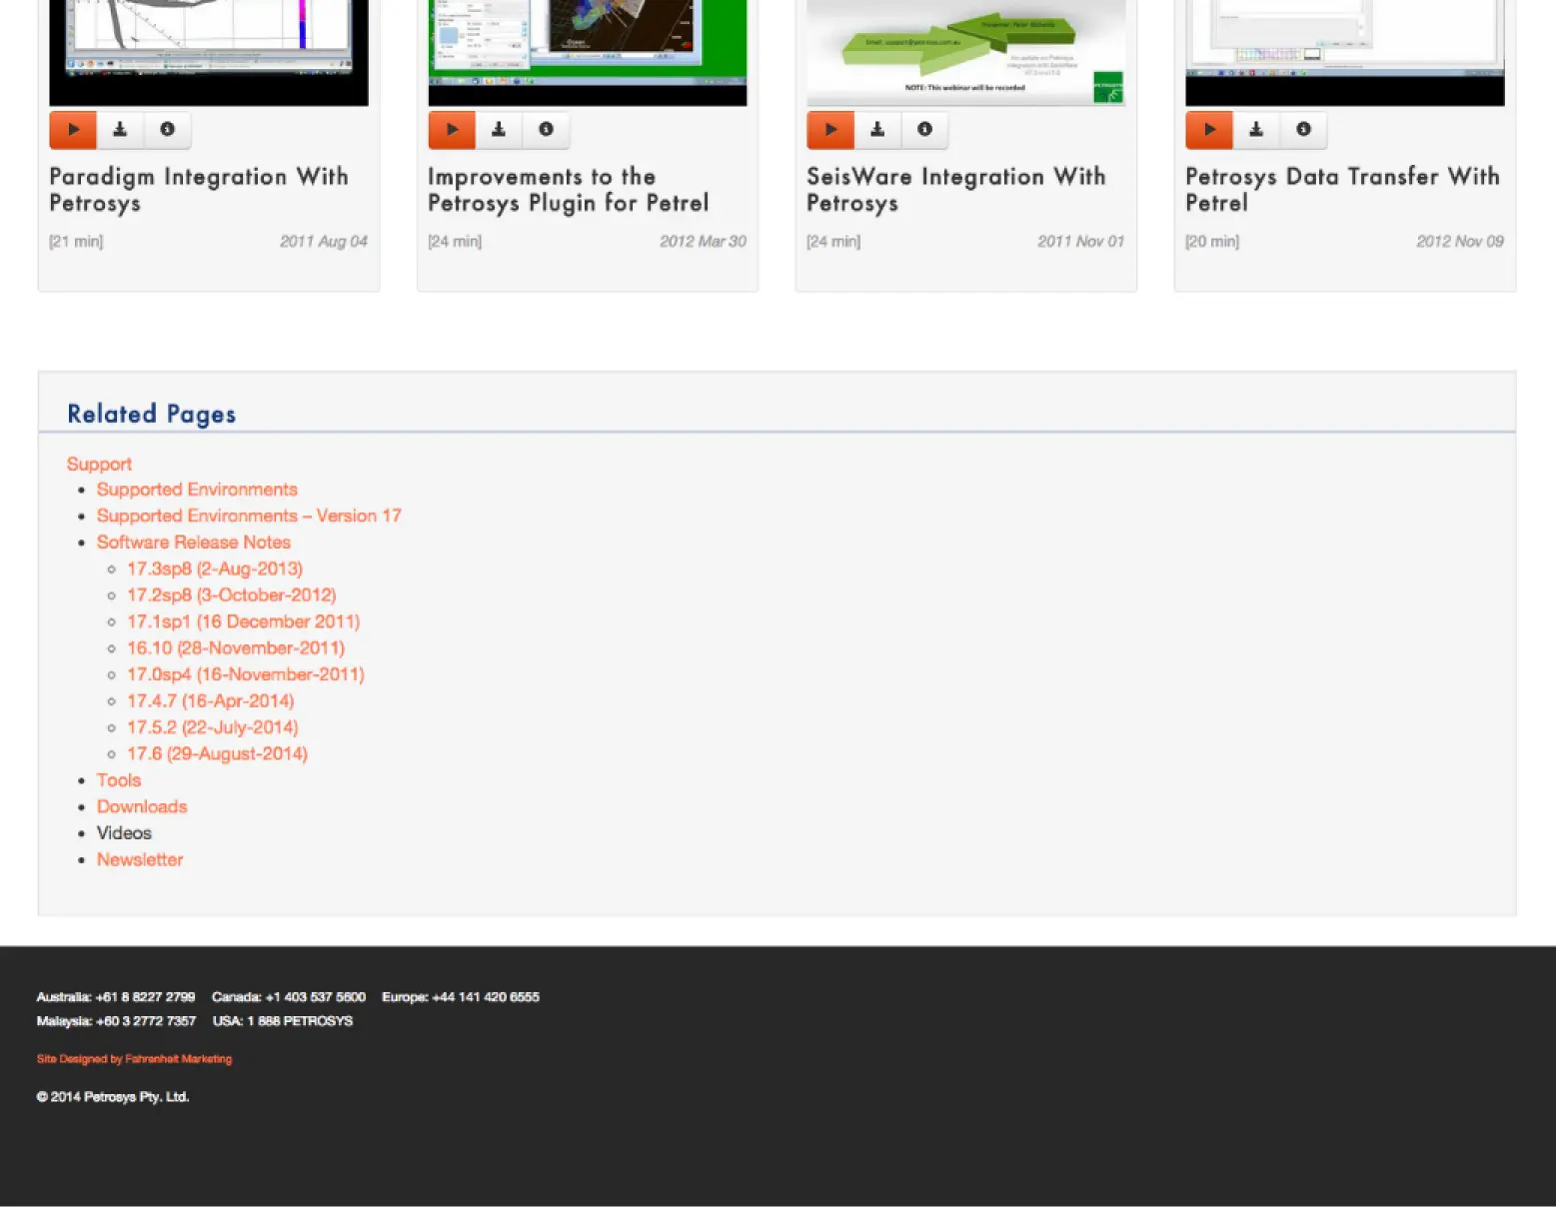Visit Site Designed by Fahrenheit Marketing link

[134, 1059]
